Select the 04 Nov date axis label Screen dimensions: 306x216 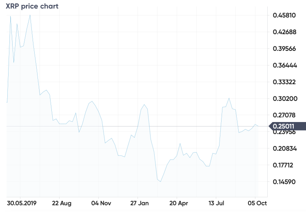coord(101,203)
